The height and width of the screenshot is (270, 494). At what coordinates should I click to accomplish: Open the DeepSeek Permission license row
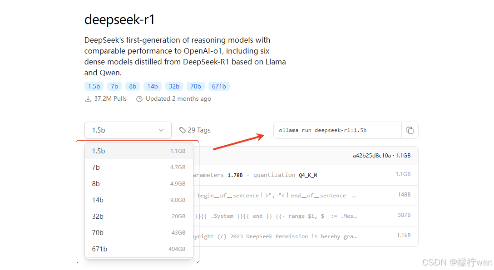coord(306,236)
